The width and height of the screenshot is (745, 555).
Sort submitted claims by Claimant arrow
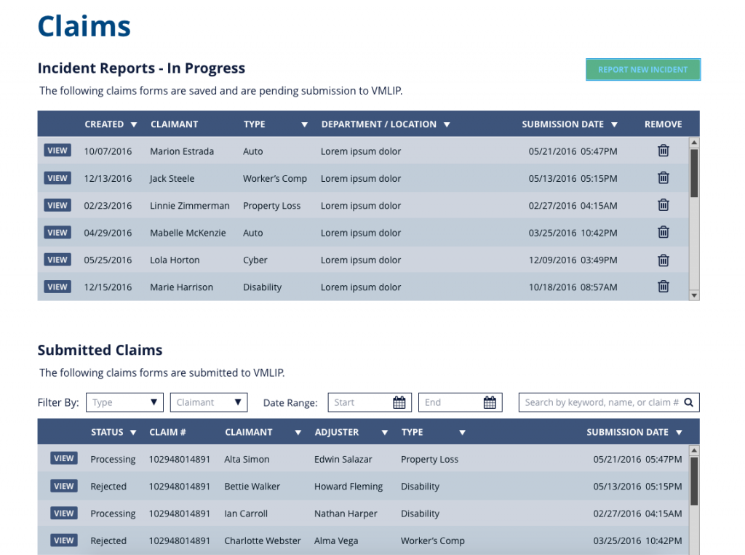point(298,432)
